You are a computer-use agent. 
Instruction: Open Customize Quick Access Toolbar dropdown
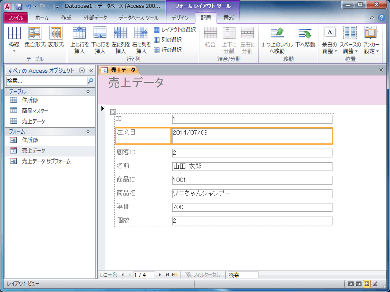point(57,7)
